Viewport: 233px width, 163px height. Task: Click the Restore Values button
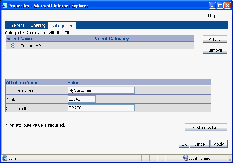(x=206, y=127)
